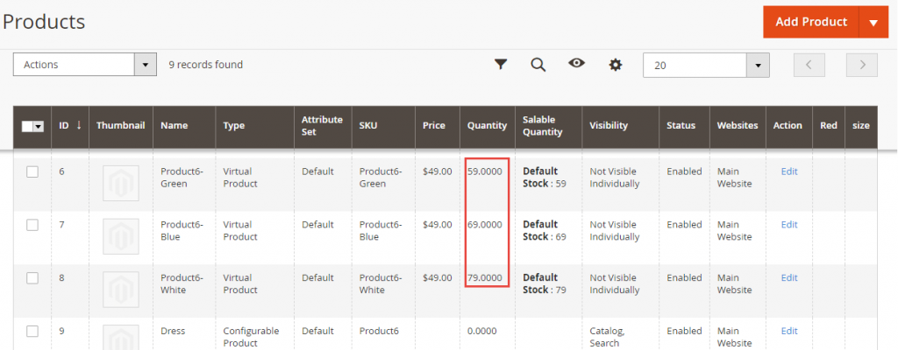The width and height of the screenshot is (898, 350).
Task: Open the select-all options arrow in header
Action: click(39, 126)
